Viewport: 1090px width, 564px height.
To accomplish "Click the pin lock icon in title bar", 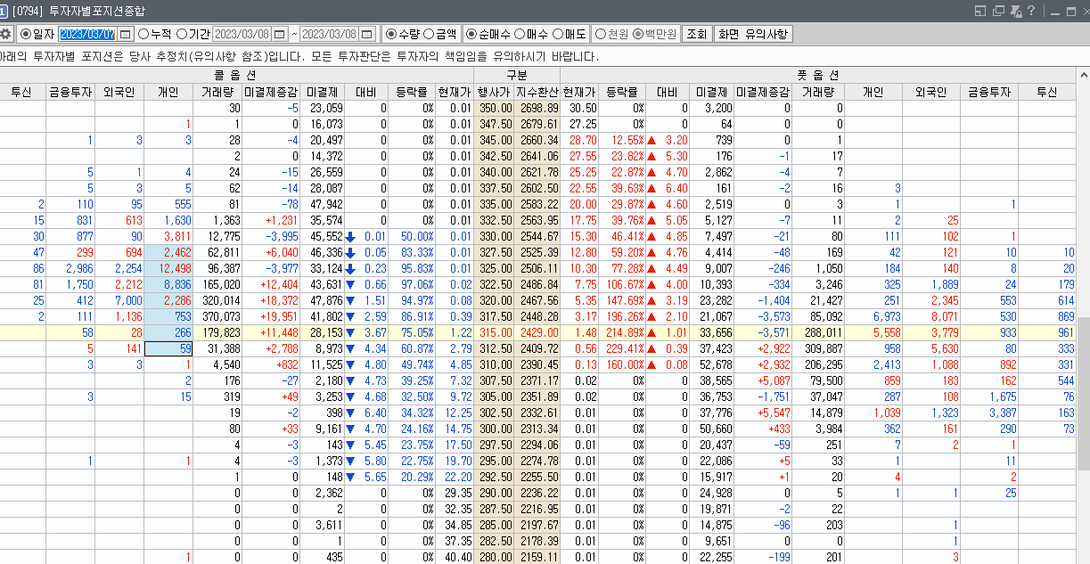I will (1015, 11).
